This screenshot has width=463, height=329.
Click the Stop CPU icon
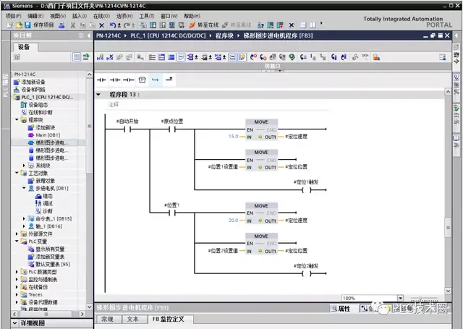pyautogui.click(x=280, y=25)
